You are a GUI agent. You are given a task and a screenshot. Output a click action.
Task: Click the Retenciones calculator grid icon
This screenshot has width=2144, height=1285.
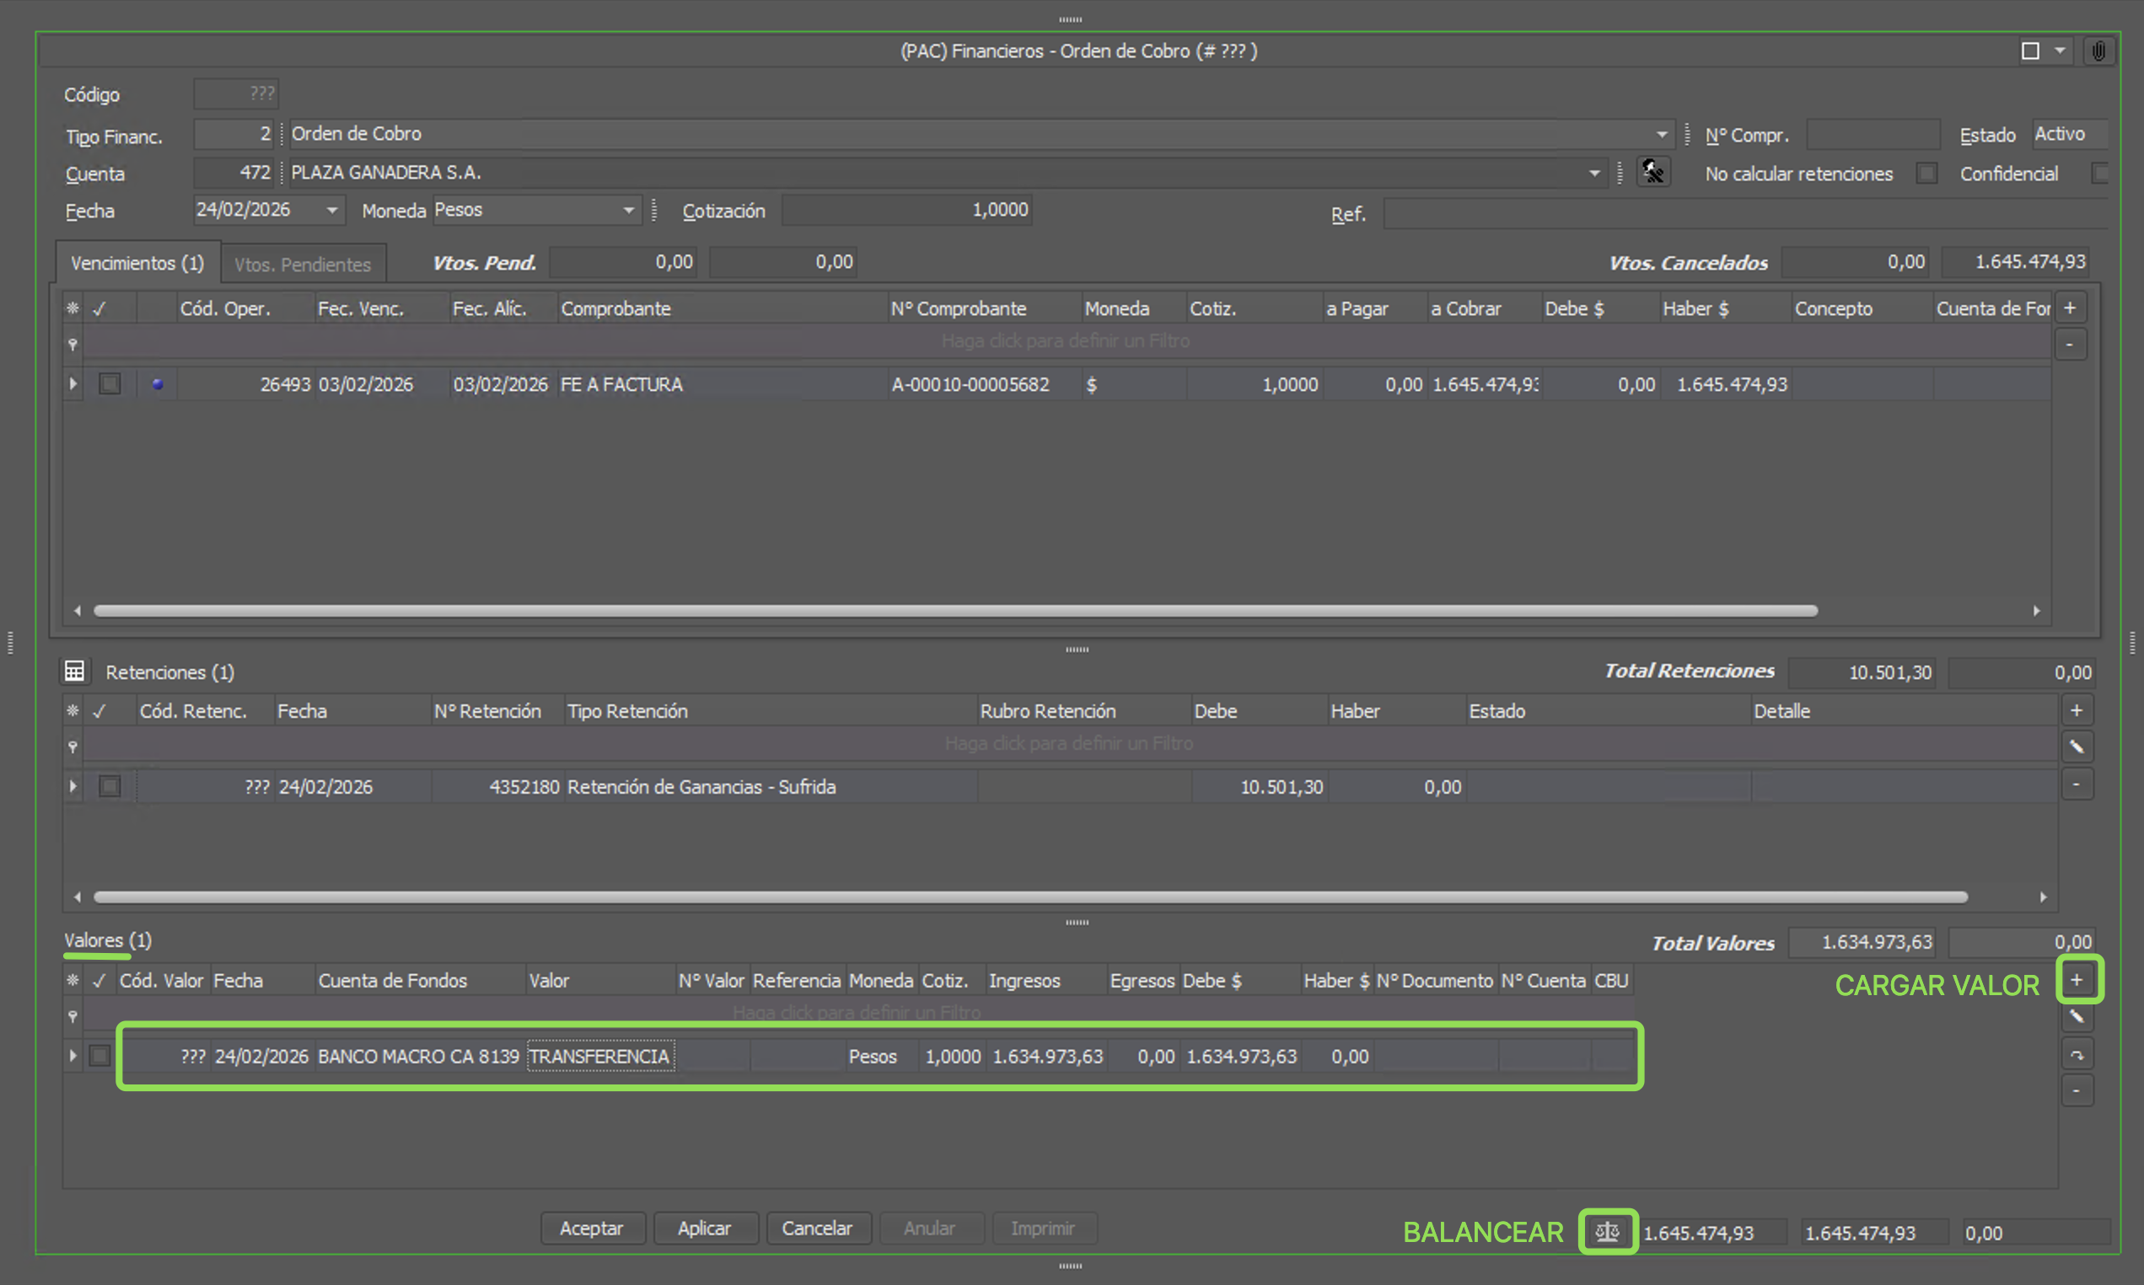(74, 671)
